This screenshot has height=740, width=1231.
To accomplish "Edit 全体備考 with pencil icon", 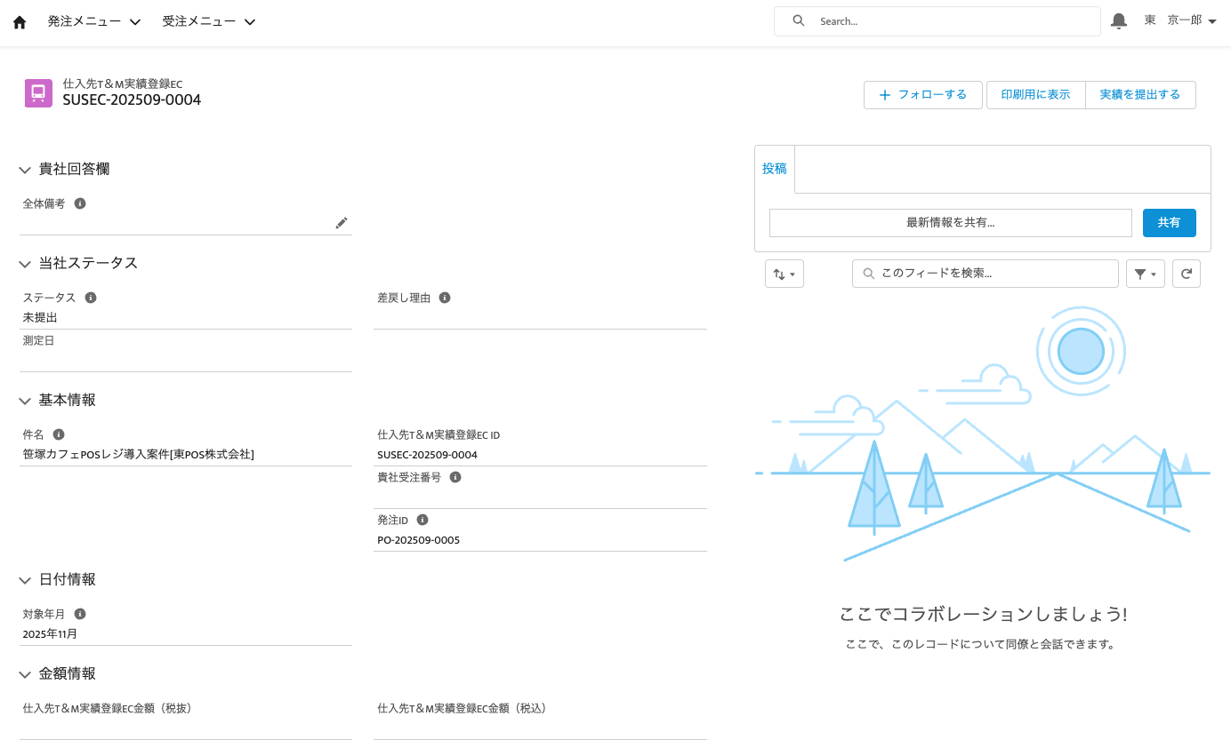I will coord(342,223).
